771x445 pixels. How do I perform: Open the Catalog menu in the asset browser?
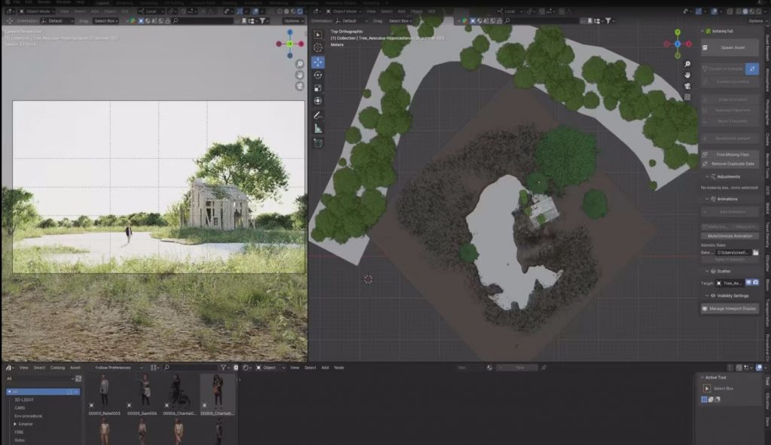(57, 367)
